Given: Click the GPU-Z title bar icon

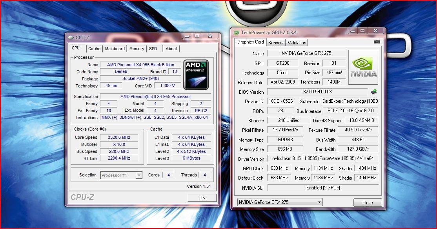Looking at the screenshot, I should 237,33.
